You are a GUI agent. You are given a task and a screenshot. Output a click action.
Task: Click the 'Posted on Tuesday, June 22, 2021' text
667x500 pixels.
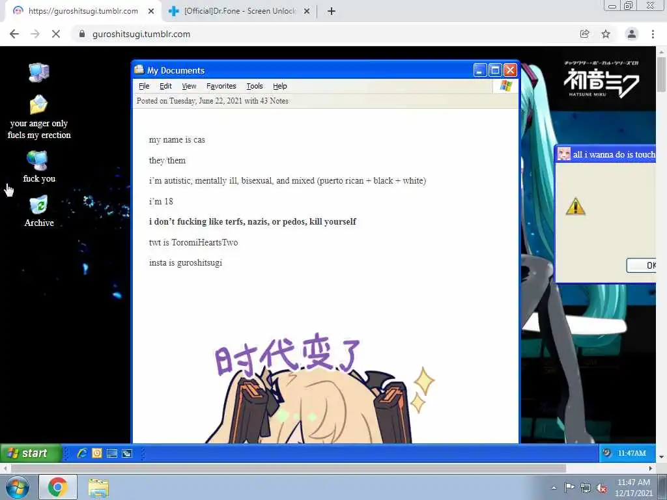pyautogui.click(x=190, y=101)
